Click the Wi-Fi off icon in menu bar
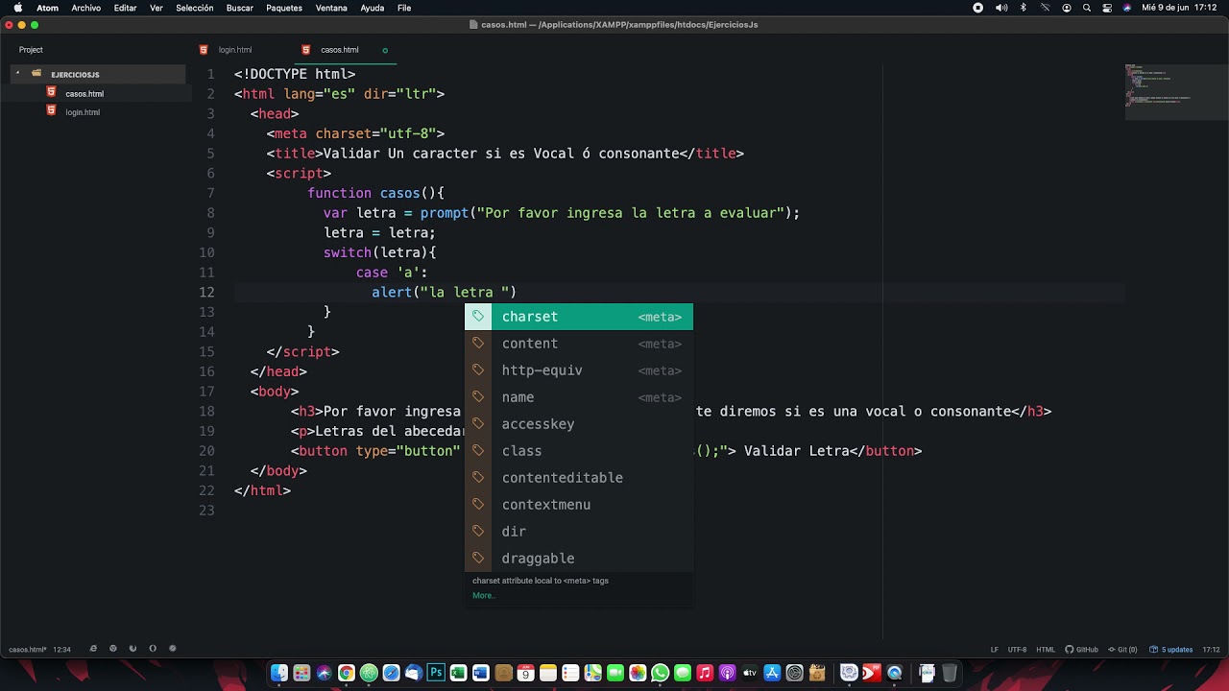 click(x=1045, y=8)
